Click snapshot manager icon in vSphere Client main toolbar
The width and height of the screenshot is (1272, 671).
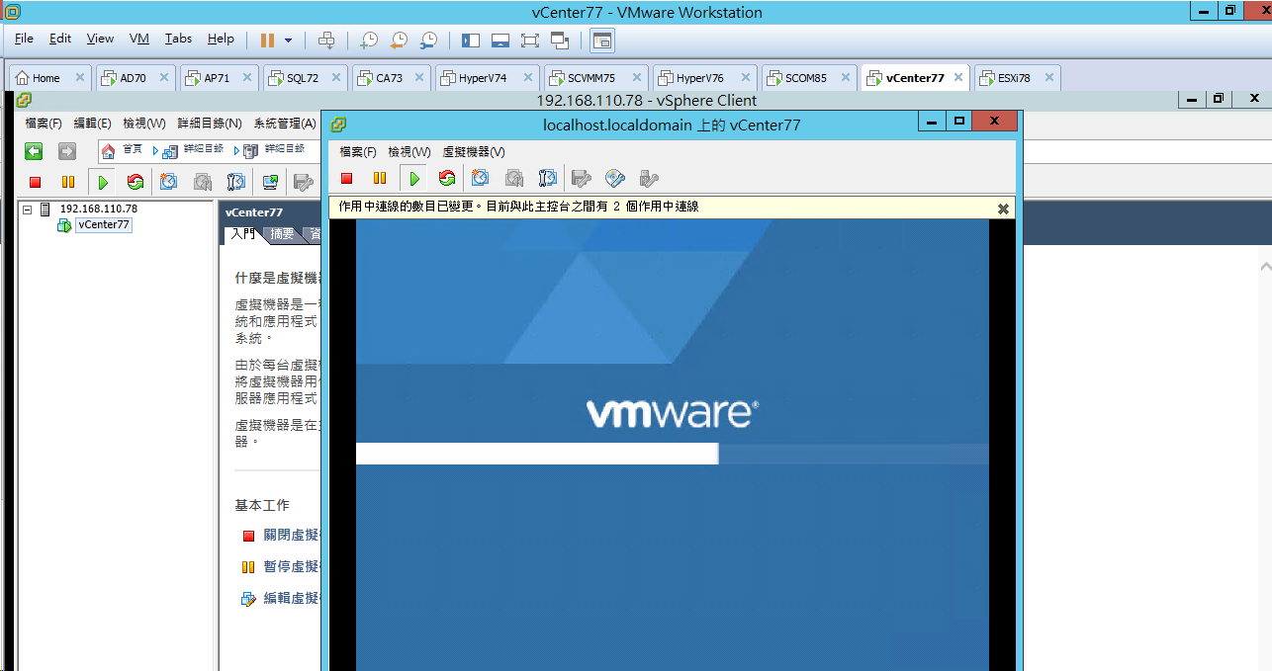coord(235,182)
